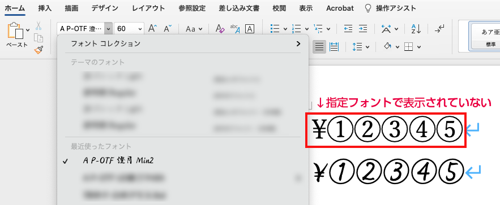This screenshot has width=500, height=205.
Task: Increase font size with the larger A icon
Action: point(152,29)
